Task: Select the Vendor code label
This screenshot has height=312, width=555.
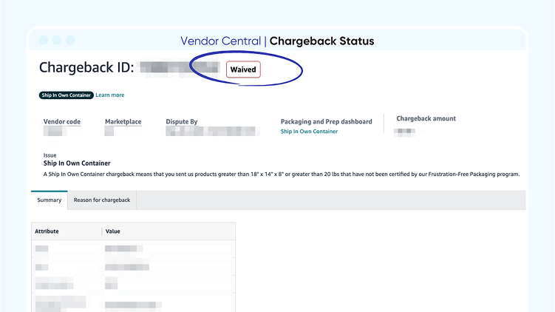Action: (x=62, y=121)
